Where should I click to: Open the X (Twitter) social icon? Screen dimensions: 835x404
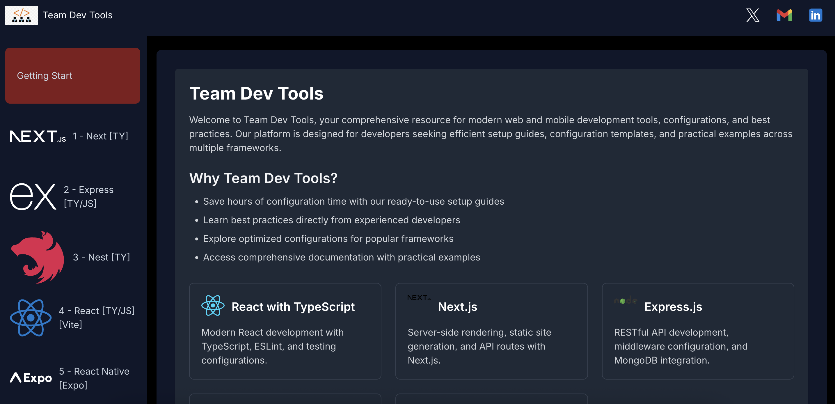(x=753, y=15)
